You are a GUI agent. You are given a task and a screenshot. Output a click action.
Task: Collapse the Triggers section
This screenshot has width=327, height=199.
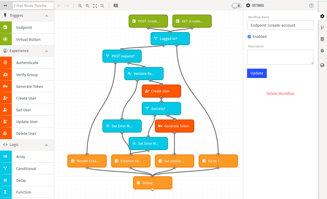pyautogui.click(x=47, y=16)
